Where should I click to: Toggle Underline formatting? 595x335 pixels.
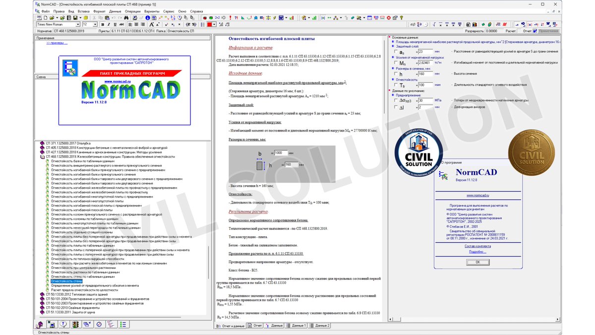point(115,24)
